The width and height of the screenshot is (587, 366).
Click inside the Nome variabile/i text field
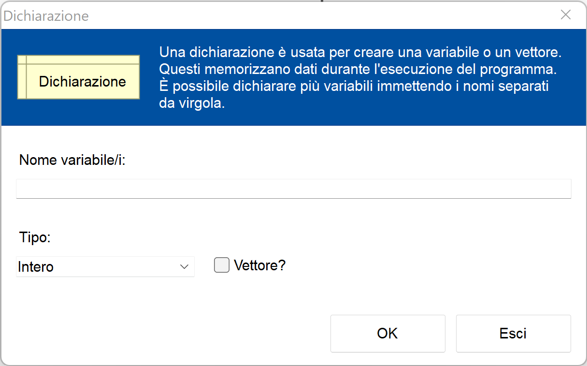point(293,189)
